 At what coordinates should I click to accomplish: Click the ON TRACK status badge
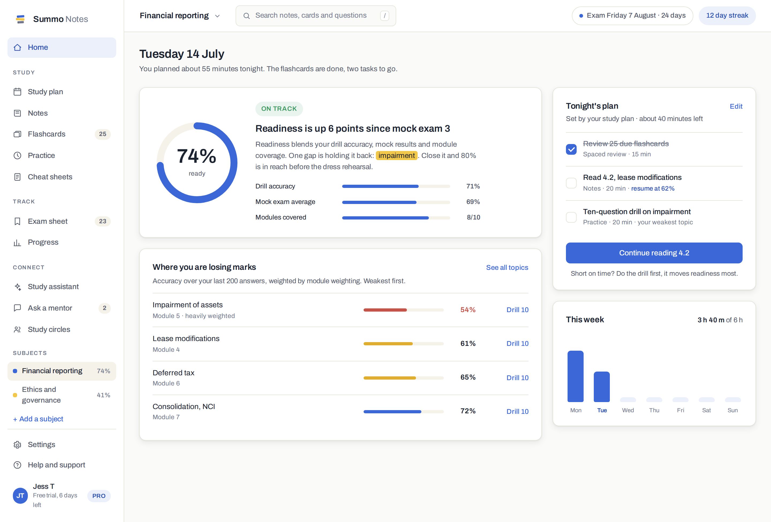pyautogui.click(x=279, y=109)
